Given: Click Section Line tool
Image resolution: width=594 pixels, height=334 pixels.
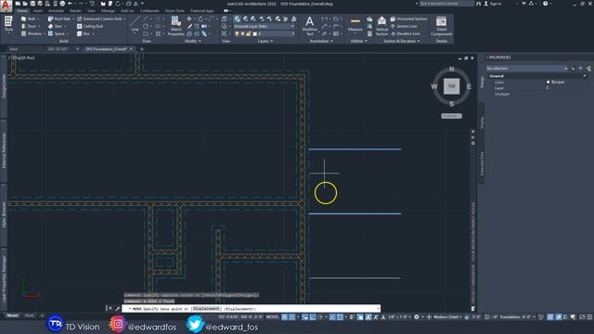Looking at the screenshot, I should [404, 26].
